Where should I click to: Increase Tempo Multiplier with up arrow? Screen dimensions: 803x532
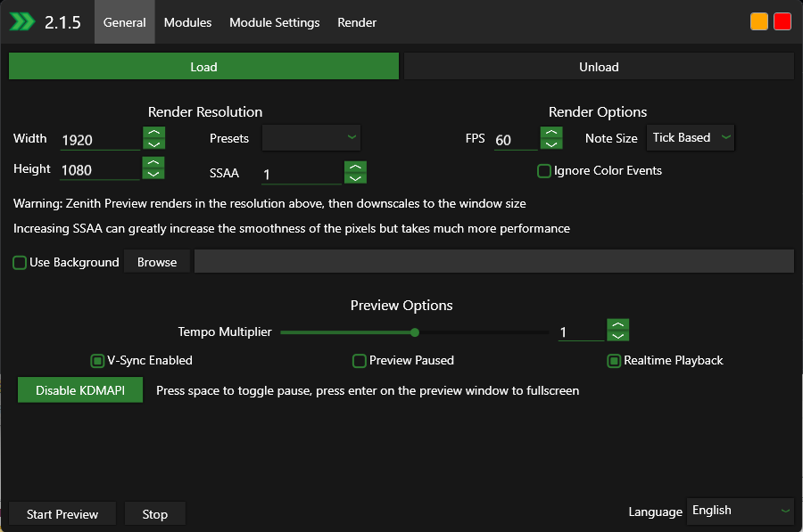(618, 324)
